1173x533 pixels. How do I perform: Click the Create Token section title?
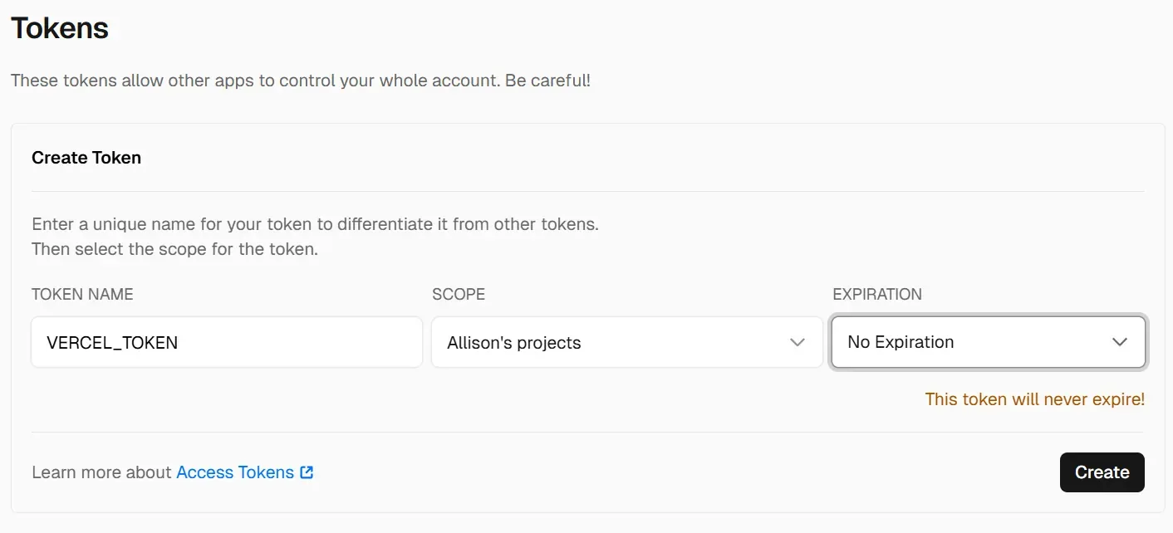coord(86,158)
